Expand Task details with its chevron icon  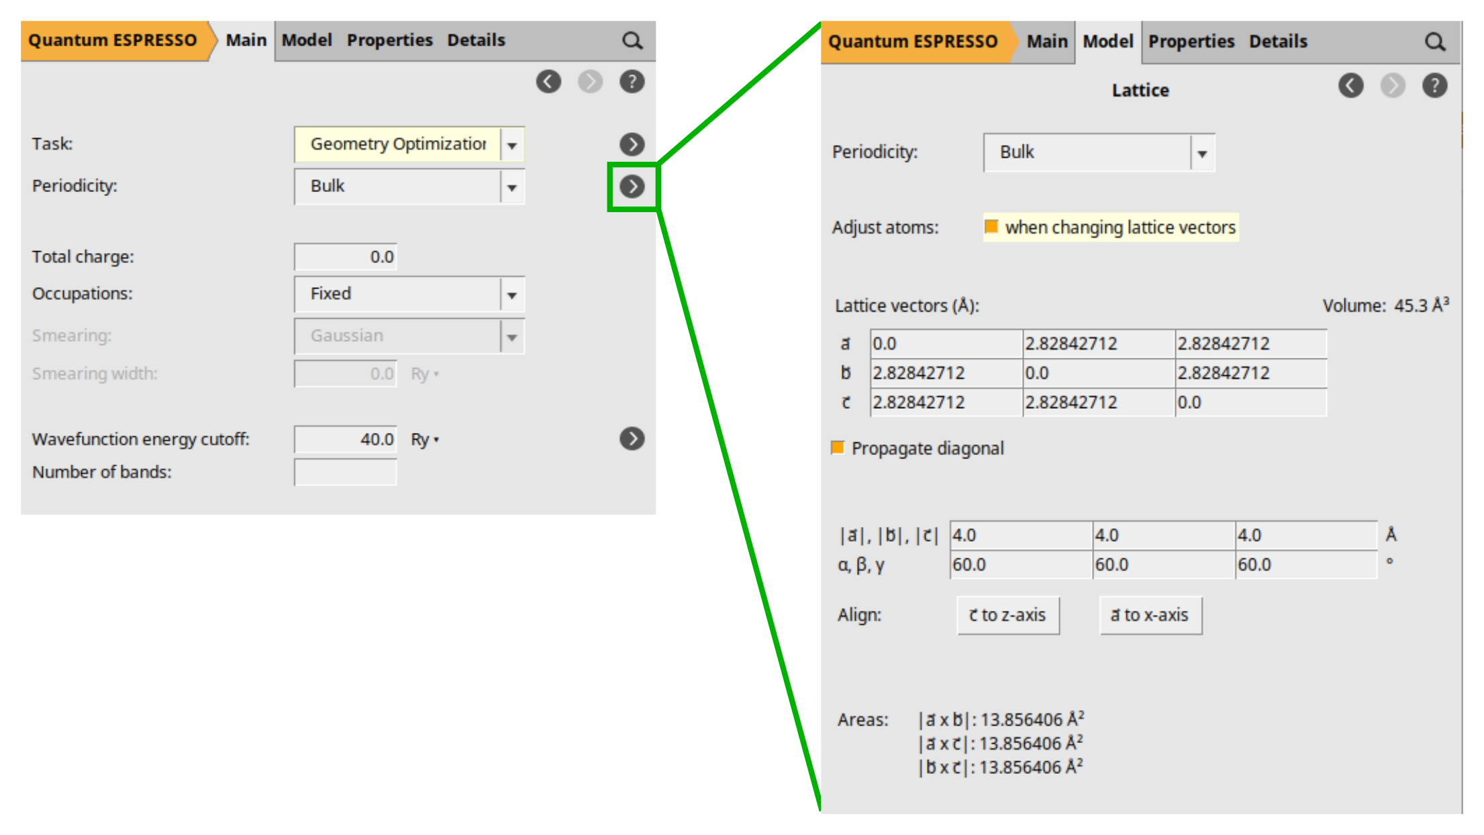[631, 144]
